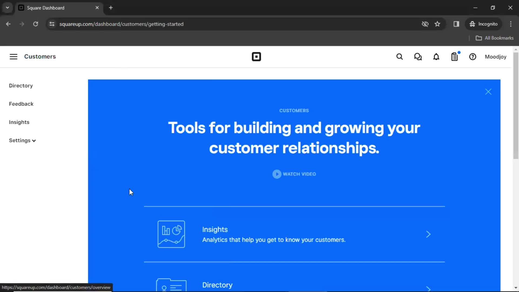This screenshot has width=519, height=292.
Task: Expand the hamburger menu icon
Action: click(13, 56)
